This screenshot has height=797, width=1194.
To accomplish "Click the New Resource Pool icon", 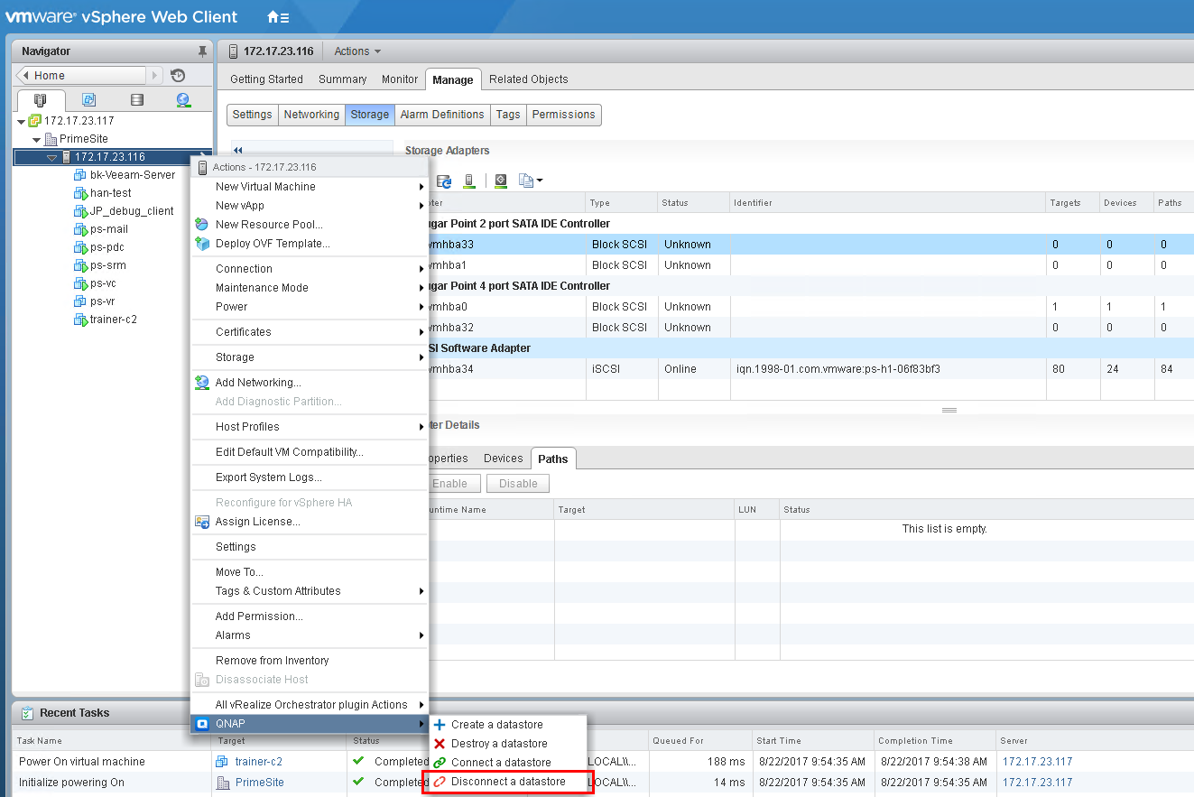I will pyautogui.click(x=202, y=225).
